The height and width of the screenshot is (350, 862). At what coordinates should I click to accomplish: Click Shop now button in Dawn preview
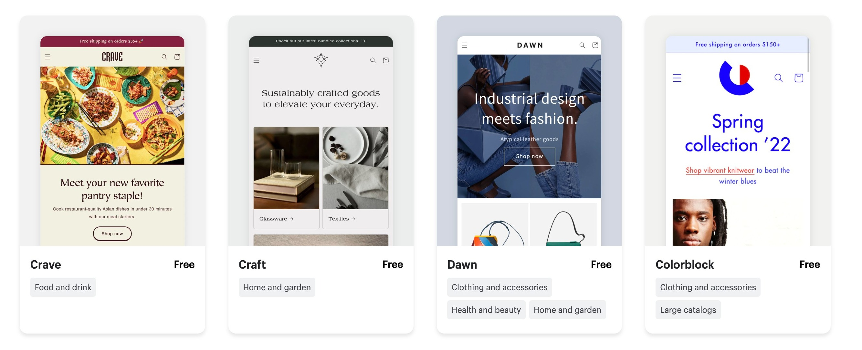(529, 157)
